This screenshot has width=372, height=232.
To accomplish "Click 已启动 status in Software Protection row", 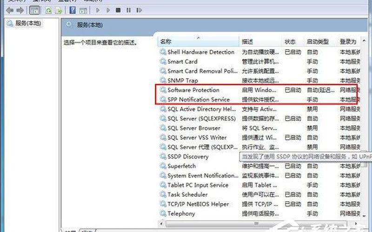I will (x=293, y=90).
